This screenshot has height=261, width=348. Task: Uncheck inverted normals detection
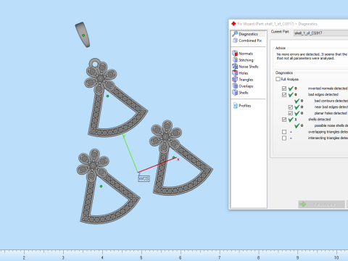(284, 88)
